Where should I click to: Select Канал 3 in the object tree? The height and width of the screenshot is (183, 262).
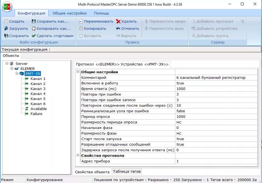point(38,89)
